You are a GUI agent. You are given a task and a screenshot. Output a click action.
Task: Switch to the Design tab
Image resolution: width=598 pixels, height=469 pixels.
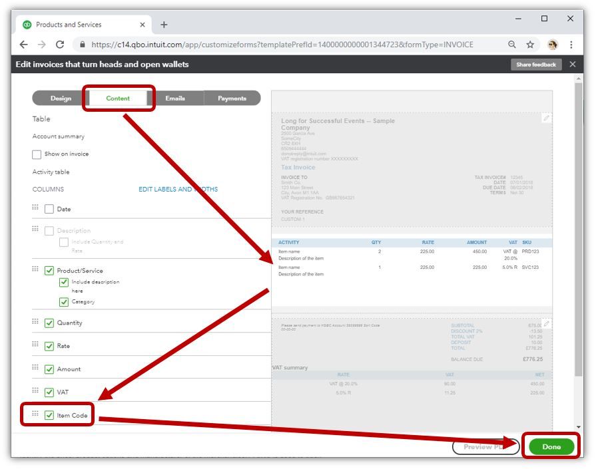[61, 98]
